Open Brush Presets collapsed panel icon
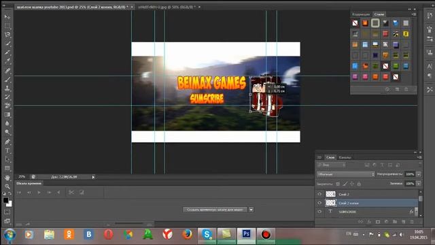This screenshot has height=245, width=435. pyautogui.click(x=430, y=39)
